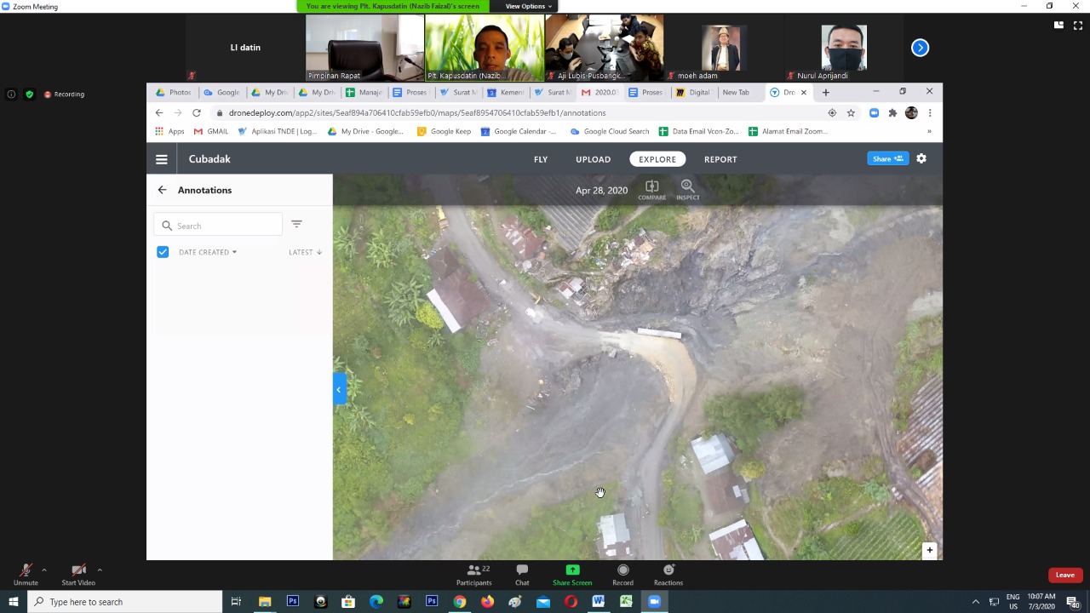Toggle the Date Created checkbox

click(163, 252)
